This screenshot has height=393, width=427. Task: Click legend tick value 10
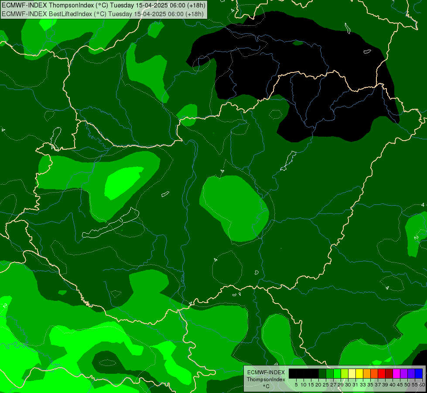304,385
